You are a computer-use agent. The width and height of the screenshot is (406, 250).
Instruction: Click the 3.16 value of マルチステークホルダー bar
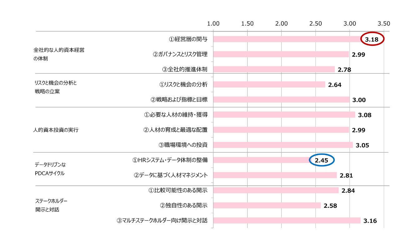(x=370, y=221)
